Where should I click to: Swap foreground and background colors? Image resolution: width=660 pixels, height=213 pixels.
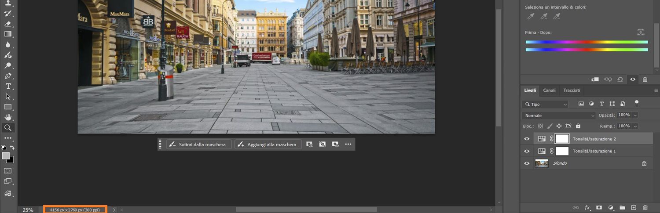pyautogui.click(x=12, y=148)
